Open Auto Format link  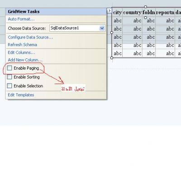(x=21, y=19)
